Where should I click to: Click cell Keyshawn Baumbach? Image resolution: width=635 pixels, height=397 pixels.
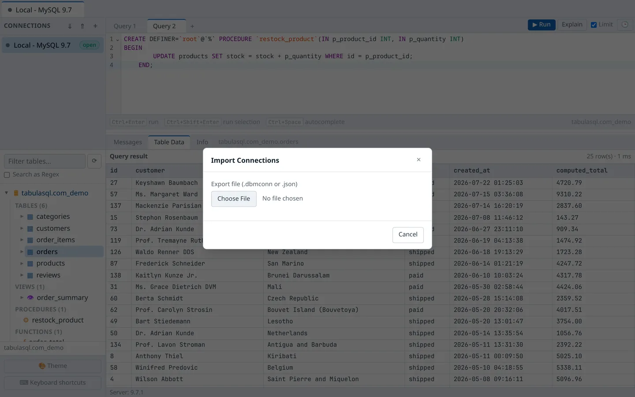click(167, 183)
